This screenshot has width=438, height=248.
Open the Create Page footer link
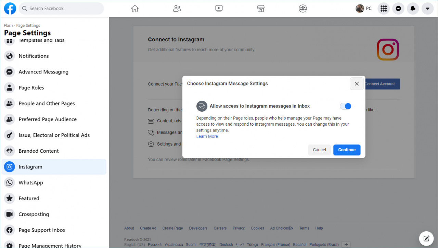[173, 228]
